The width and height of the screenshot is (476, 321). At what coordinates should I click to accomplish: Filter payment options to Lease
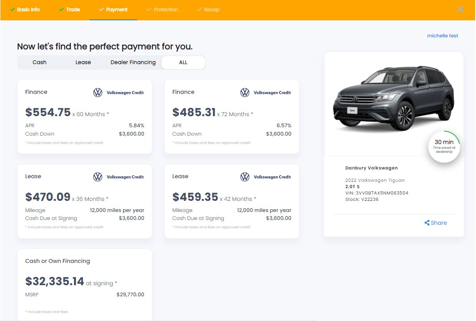click(x=83, y=62)
